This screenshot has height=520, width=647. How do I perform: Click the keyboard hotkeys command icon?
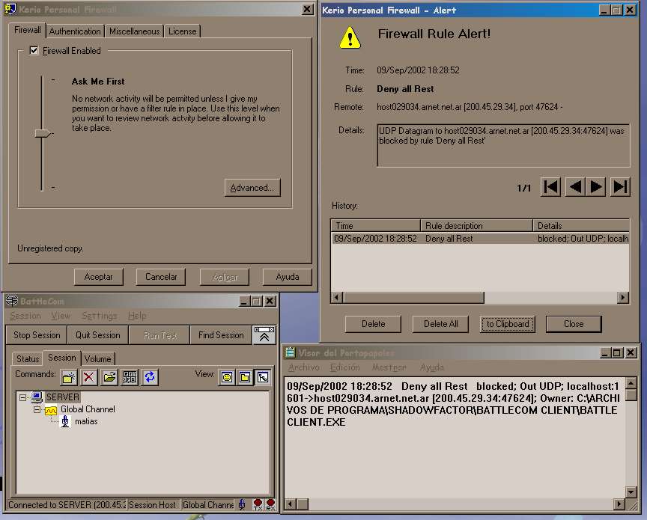pyautogui.click(x=130, y=377)
